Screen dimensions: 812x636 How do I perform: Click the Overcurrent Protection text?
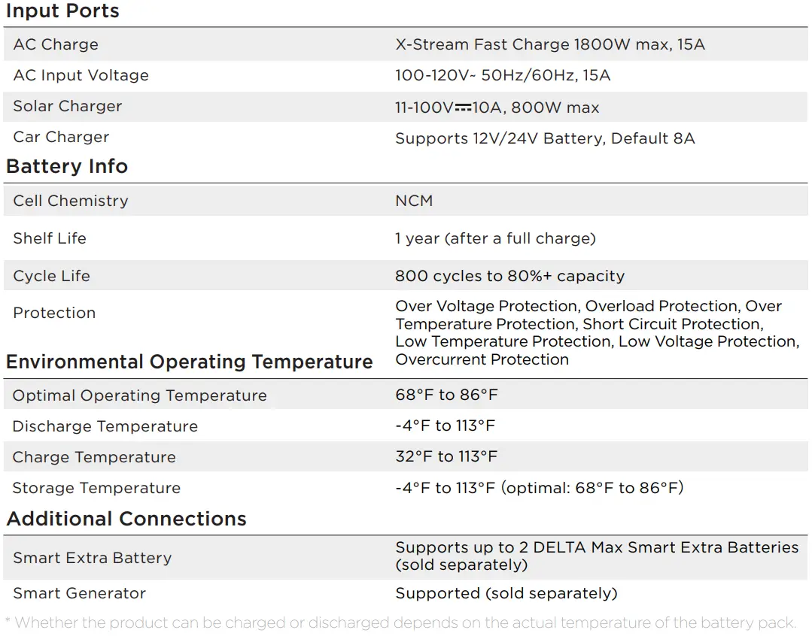pyautogui.click(x=482, y=359)
